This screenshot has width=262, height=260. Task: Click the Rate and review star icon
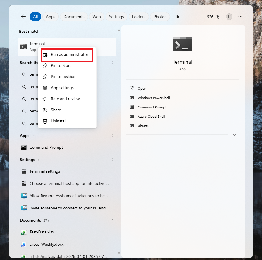(45, 99)
